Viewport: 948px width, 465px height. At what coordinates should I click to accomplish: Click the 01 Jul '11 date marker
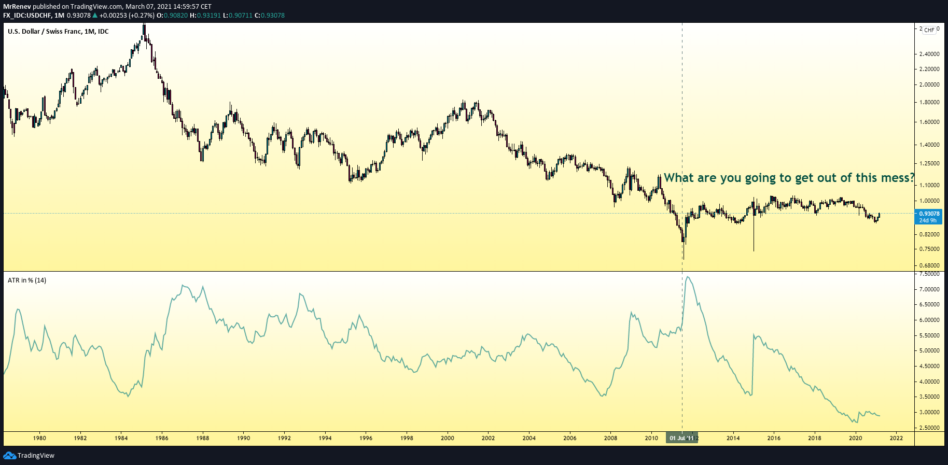point(682,438)
